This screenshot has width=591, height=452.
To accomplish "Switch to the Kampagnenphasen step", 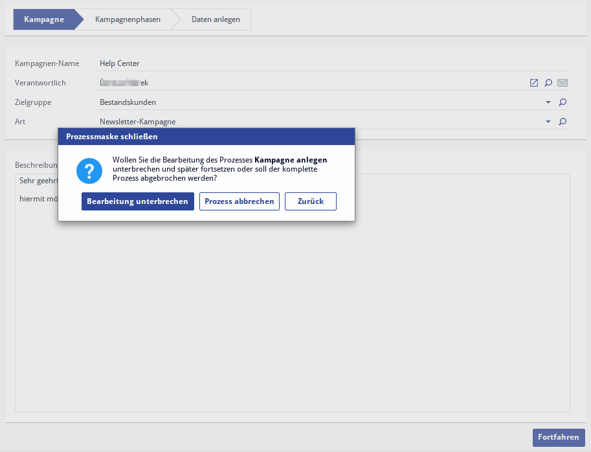I will [128, 19].
